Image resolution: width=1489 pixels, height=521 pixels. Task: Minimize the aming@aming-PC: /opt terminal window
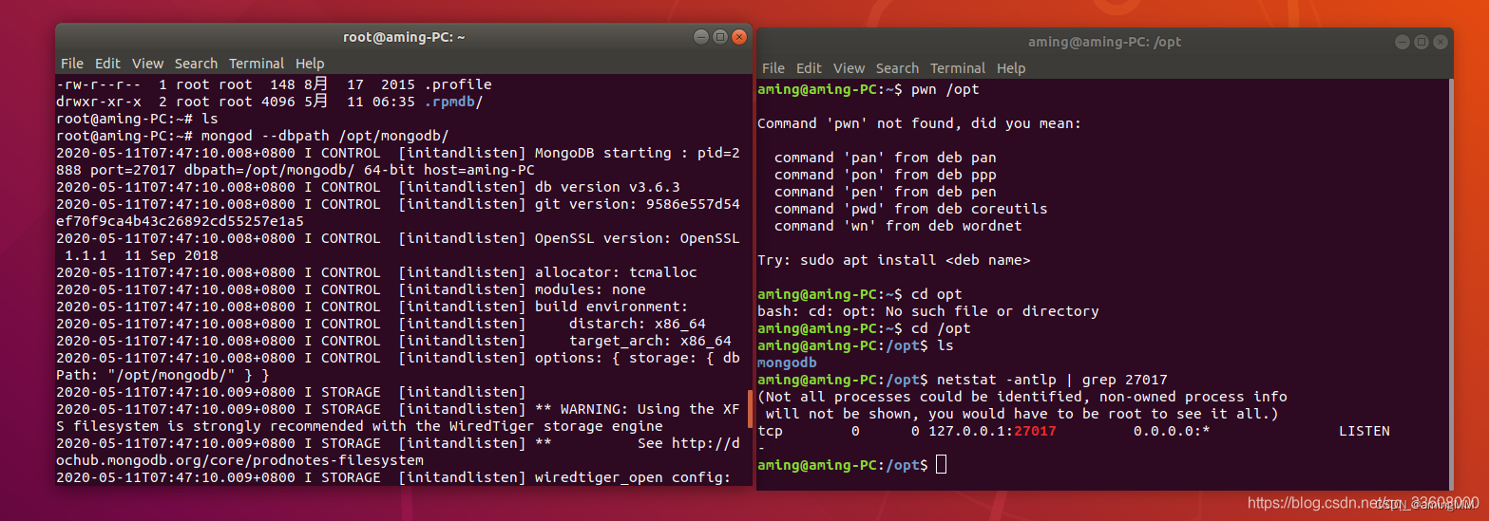click(x=1403, y=42)
